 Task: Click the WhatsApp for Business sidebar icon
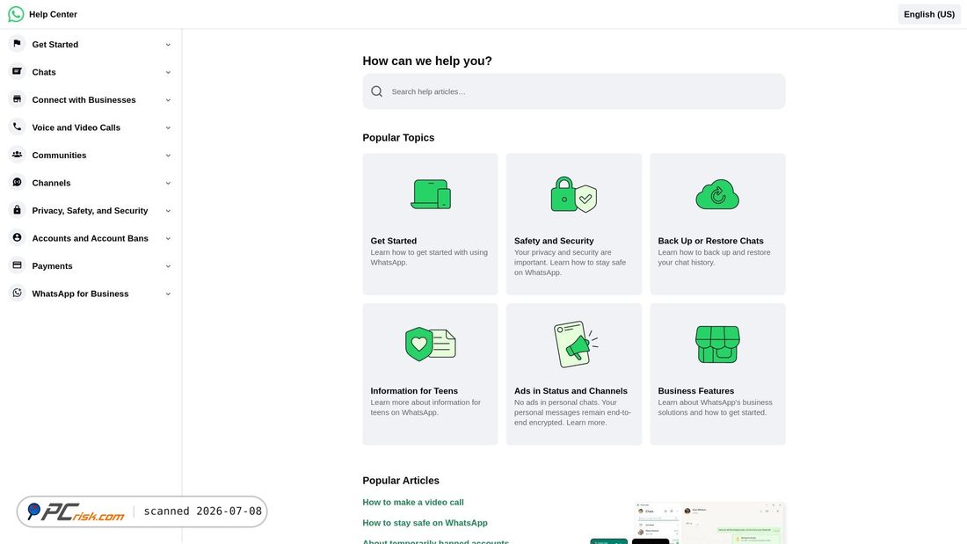coord(18,293)
